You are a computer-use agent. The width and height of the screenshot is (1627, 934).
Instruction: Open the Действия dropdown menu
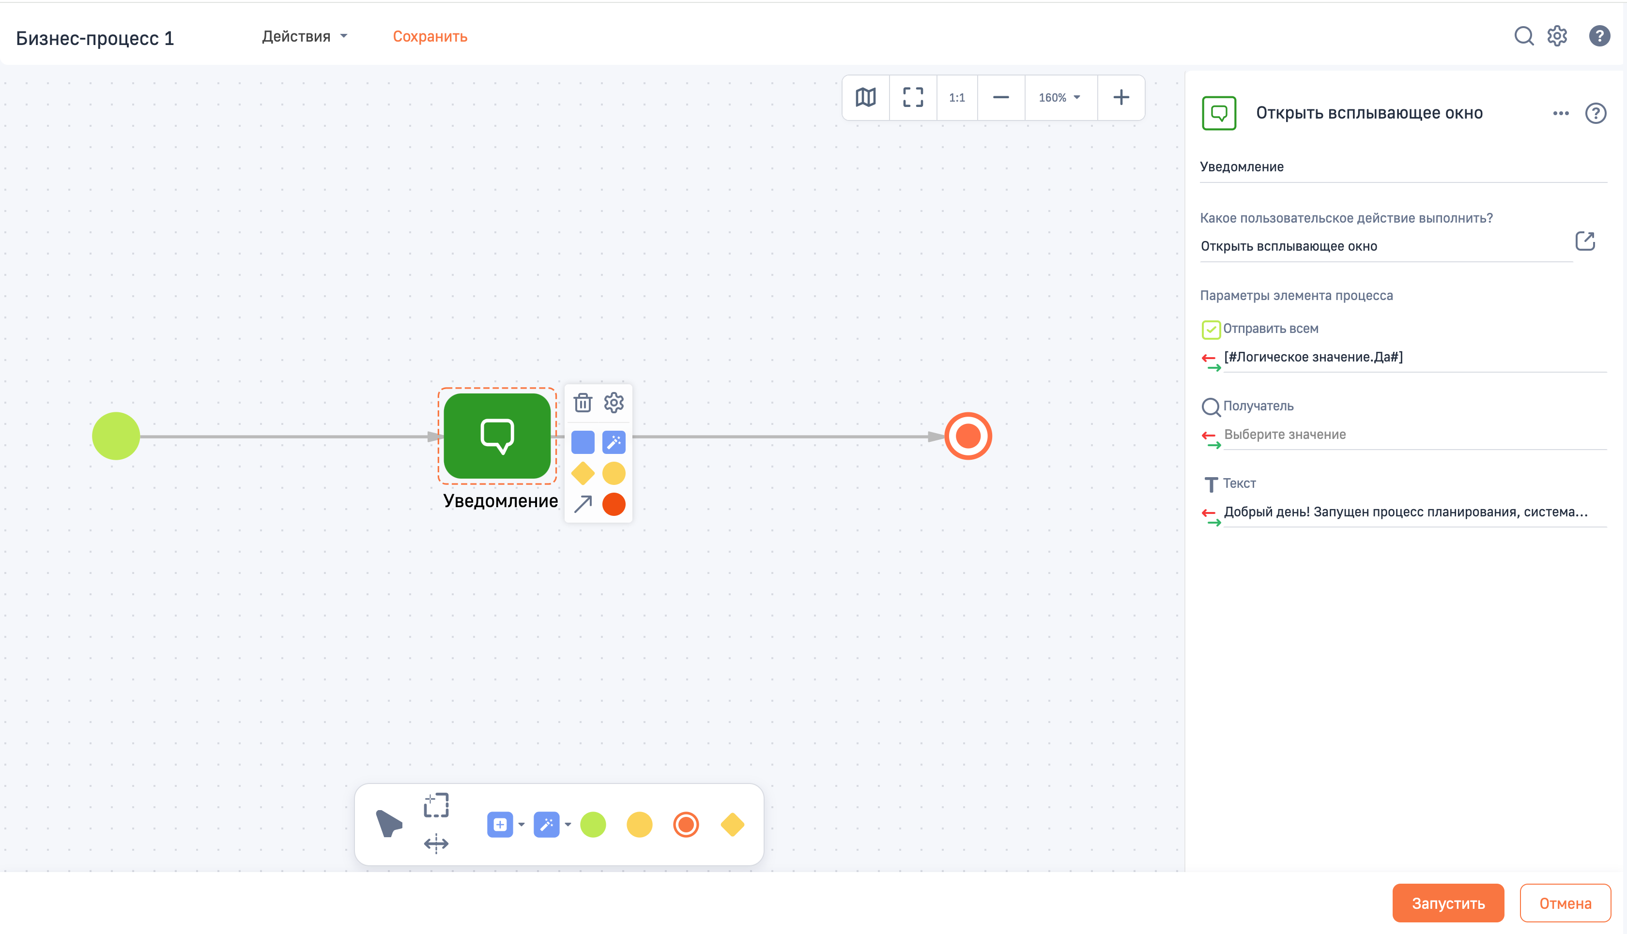pyautogui.click(x=304, y=37)
